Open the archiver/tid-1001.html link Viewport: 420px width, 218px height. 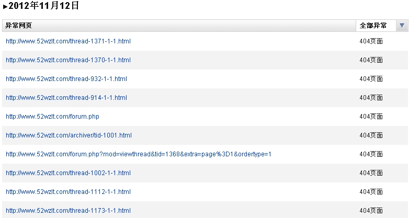[x=69, y=135]
